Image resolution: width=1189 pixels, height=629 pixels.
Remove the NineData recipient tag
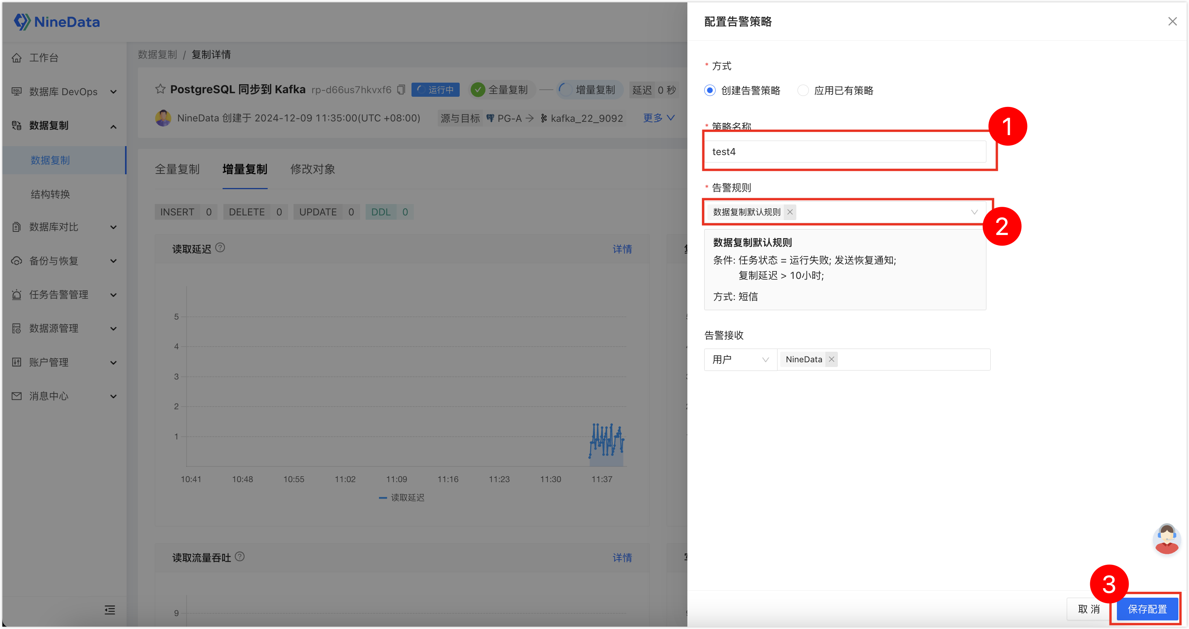(x=831, y=359)
